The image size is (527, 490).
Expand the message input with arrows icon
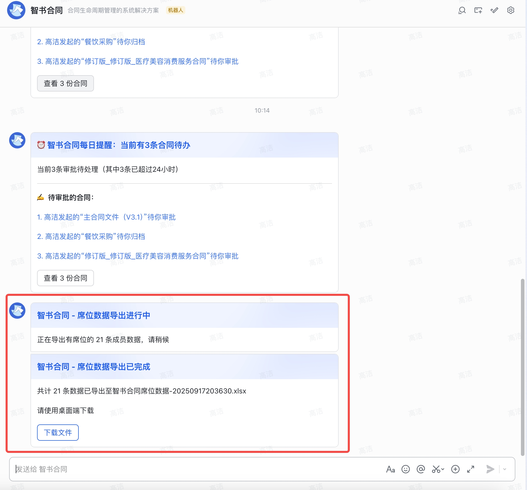[x=470, y=469]
